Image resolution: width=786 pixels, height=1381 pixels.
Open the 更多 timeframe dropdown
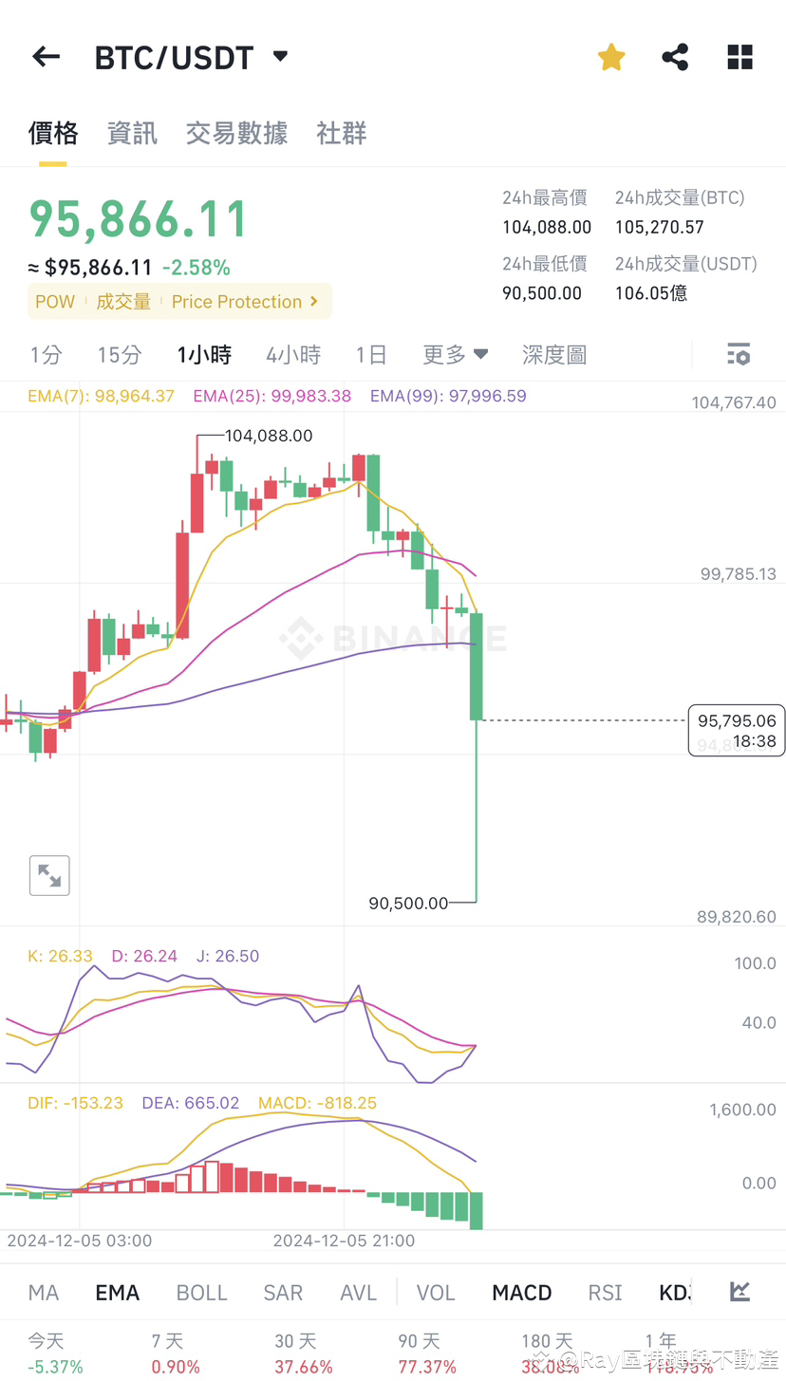[455, 354]
